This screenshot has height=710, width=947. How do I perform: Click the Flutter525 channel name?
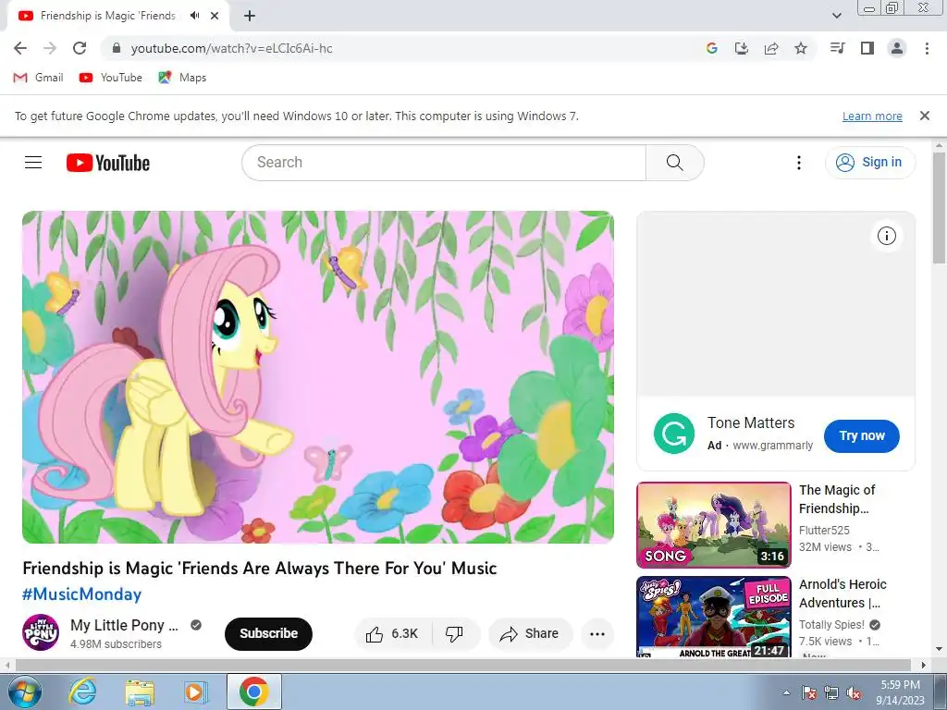click(824, 530)
